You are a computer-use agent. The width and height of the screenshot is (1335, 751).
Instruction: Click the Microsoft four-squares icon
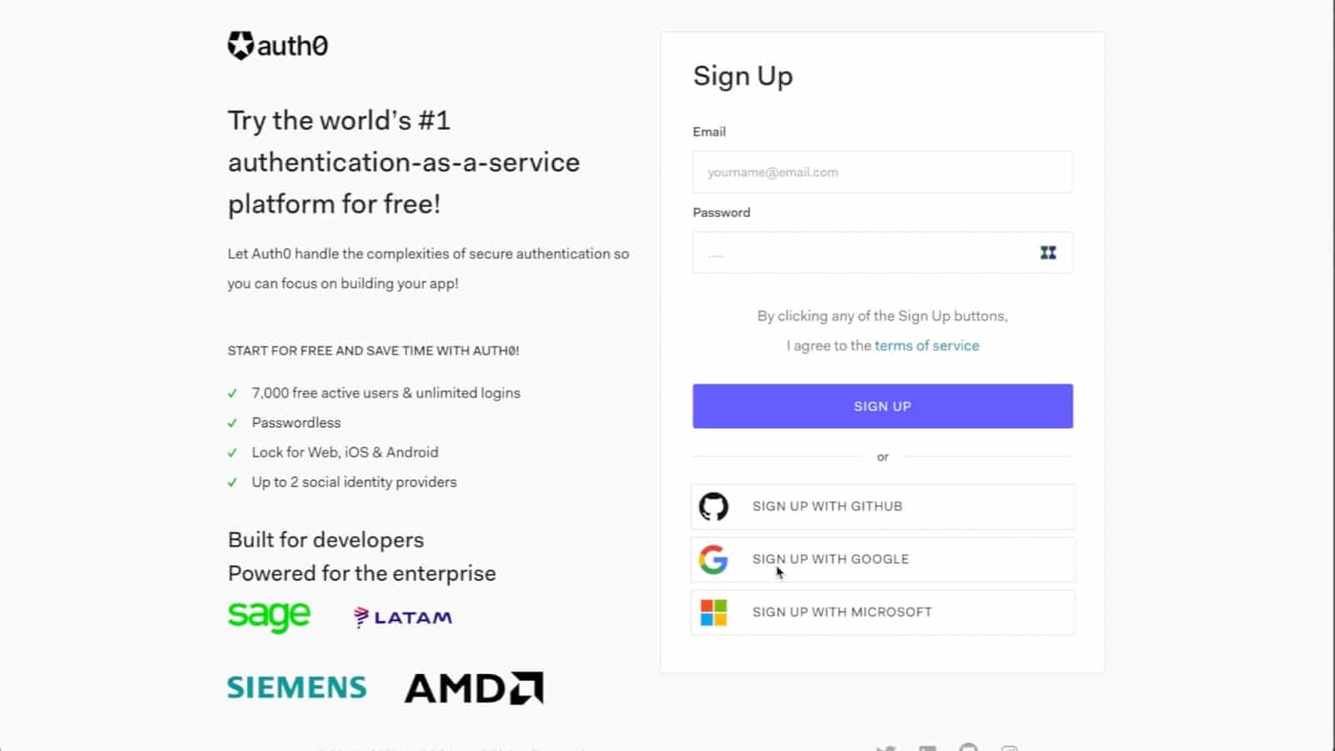714,612
